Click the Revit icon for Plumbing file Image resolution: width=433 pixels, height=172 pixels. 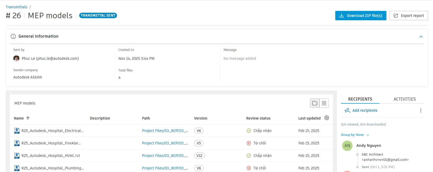(x=17, y=168)
